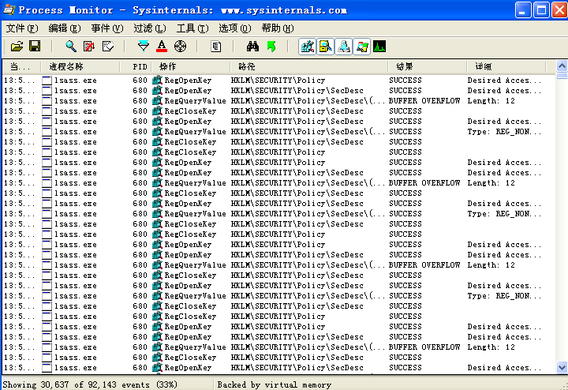This screenshot has width=568, height=390.
Task: Click the scrollbar up arrow
Action: point(562,66)
